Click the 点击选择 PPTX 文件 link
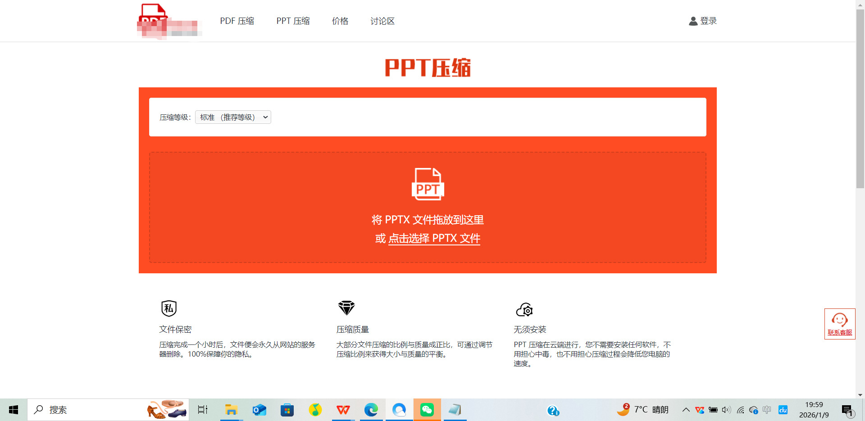 434,238
